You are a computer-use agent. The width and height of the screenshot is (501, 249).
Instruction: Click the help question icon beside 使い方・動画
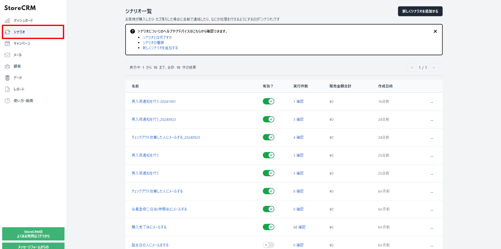pos(7,101)
